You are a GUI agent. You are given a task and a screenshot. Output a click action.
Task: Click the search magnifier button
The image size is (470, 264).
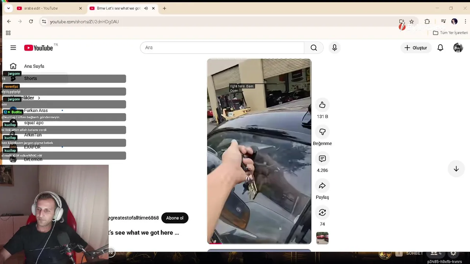[314, 48]
